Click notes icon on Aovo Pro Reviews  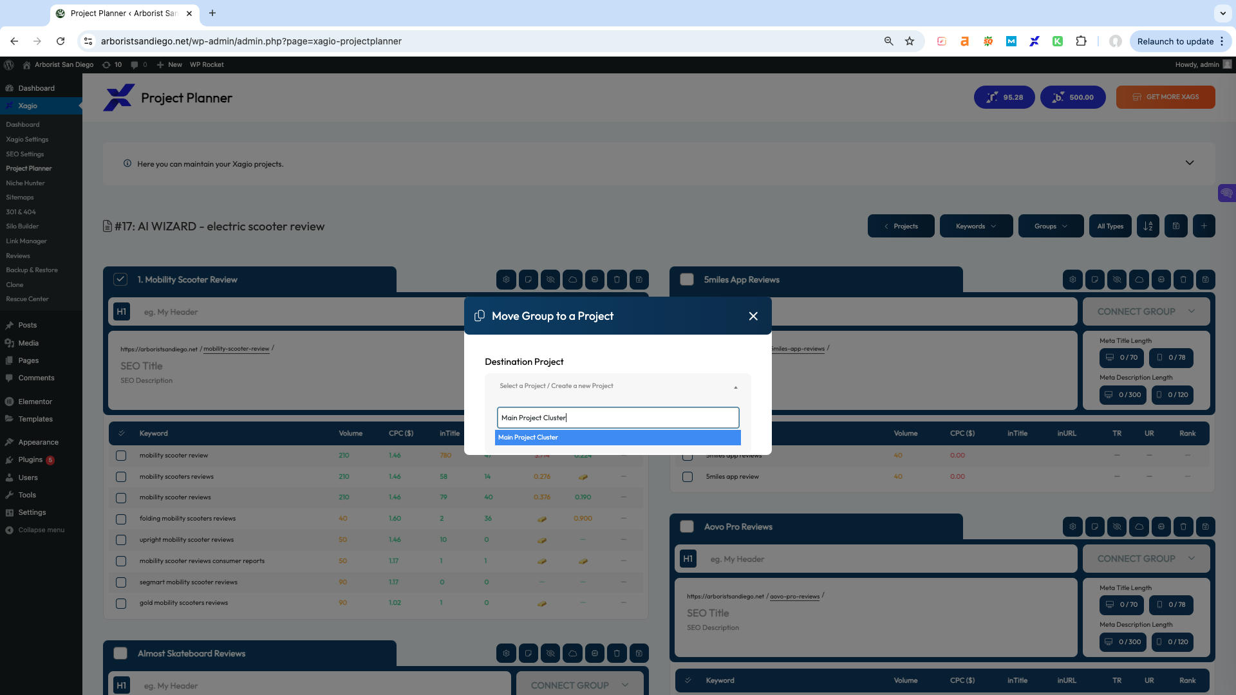(1095, 527)
